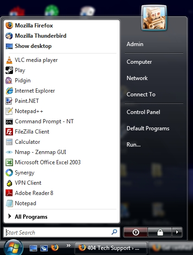The height and width of the screenshot is (255, 193).
Task: Launch Firefox from Quick Launch bar
Action: click(55, 248)
